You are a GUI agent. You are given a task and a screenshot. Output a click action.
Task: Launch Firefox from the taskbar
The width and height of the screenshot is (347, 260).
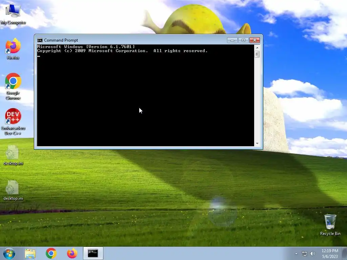click(72, 253)
